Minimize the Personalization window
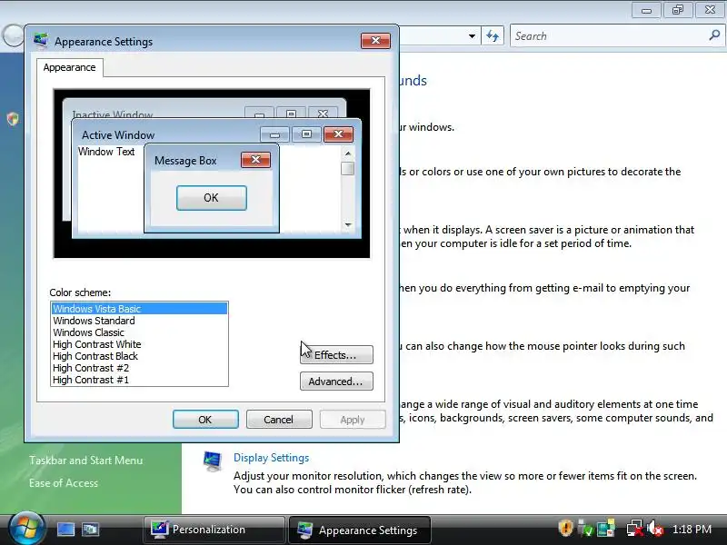The image size is (727, 545). point(646,10)
